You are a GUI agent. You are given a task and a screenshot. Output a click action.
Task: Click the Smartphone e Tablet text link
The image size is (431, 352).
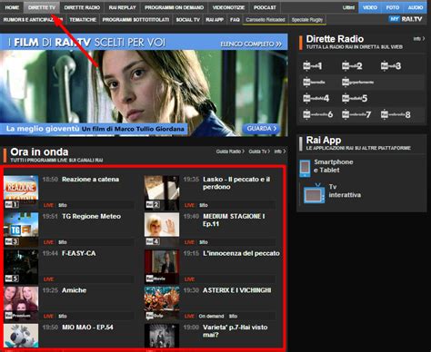pos(334,166)
